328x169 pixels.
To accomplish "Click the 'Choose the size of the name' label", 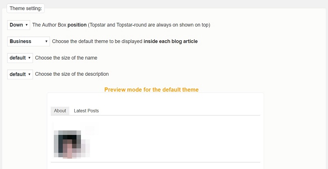I will 66,58.
